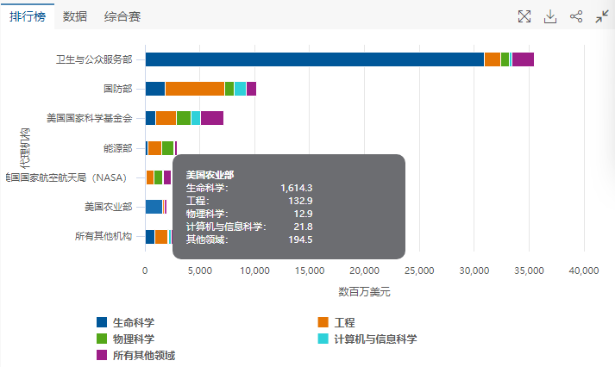Click the 美国农业部 tooltip heading
Viewport: 615px width, 367px height.
coord(210,175)
